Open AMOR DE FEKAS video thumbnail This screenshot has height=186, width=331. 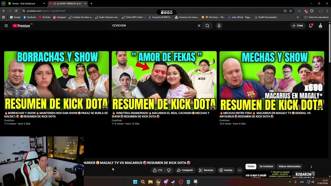point(164,80)
